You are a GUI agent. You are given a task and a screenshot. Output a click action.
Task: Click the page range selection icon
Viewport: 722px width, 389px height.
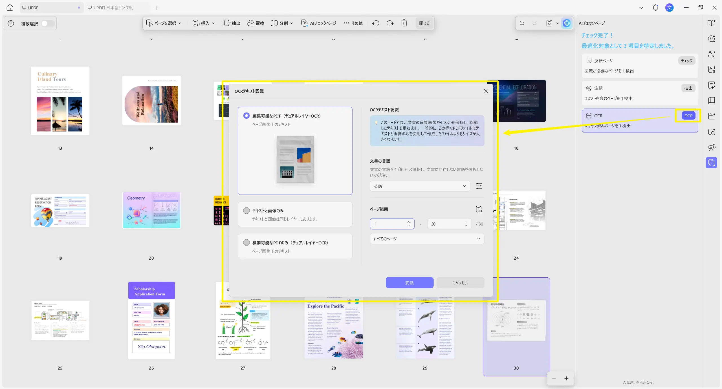tap(479, 209)
